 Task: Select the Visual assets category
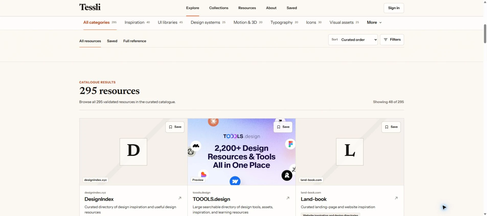pos(344,22)
